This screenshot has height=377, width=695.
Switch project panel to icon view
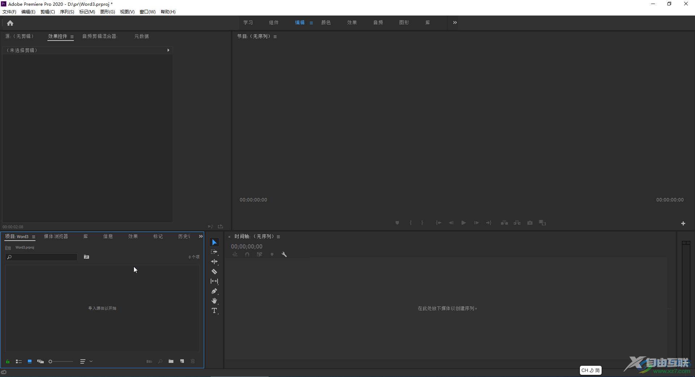tap(30, 361)
